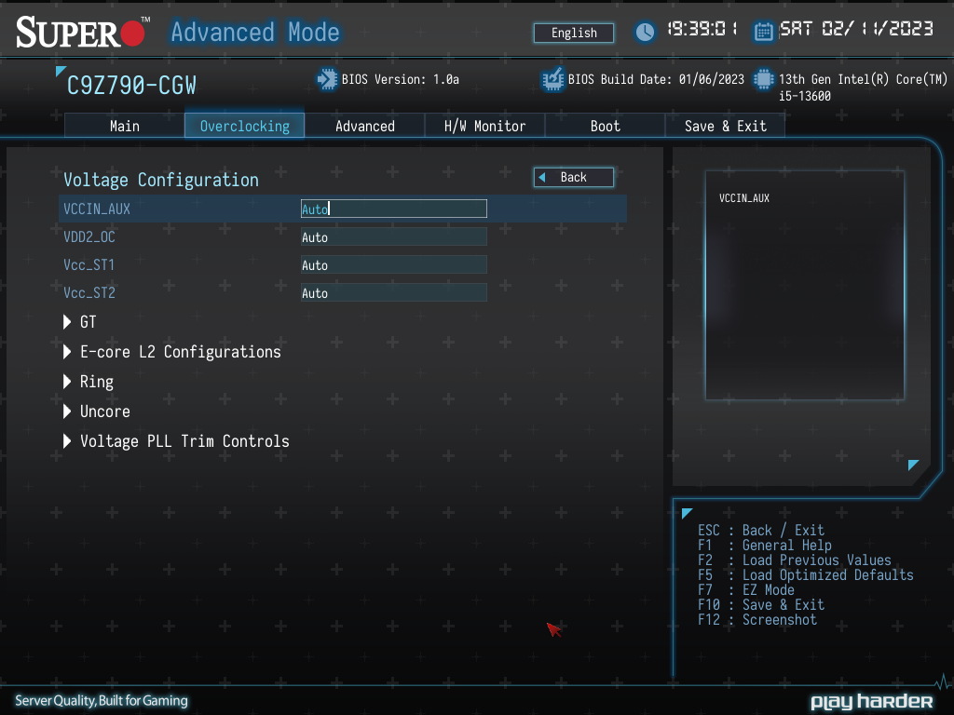Viewport: 954px width, 715px height.
Task: Click the system time display
Action: [702, 29]
